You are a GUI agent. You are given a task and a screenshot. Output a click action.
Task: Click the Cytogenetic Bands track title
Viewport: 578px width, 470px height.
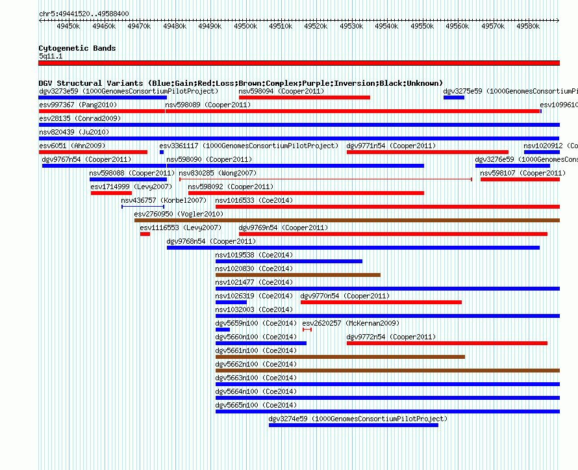point(77,48)
